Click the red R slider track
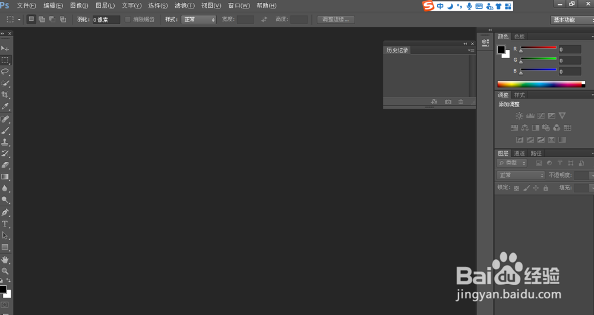594x315 pixels. coord(538,48)
